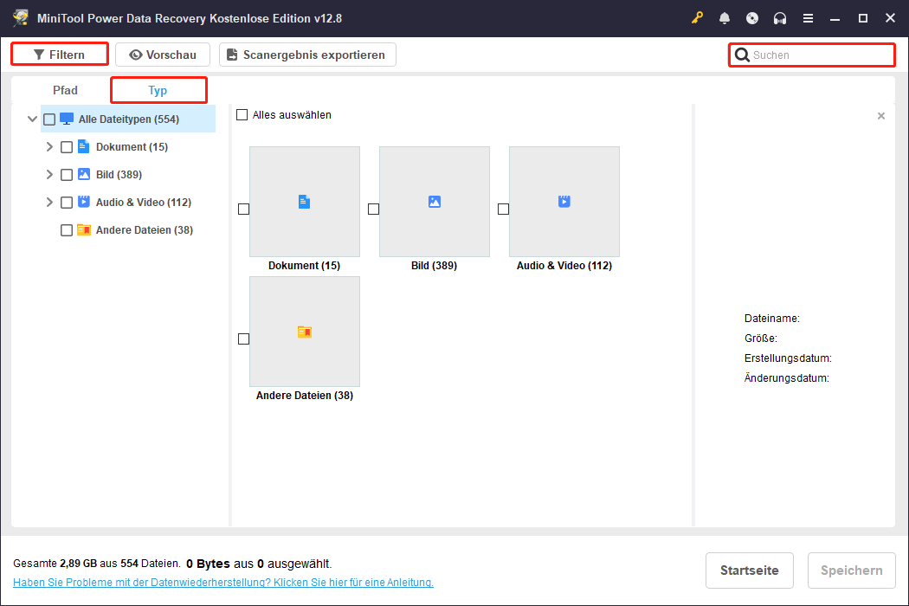Viewport: 909px width, 606px height.
Task: Open the hamburger menu icon
Action: pos(808,18)
